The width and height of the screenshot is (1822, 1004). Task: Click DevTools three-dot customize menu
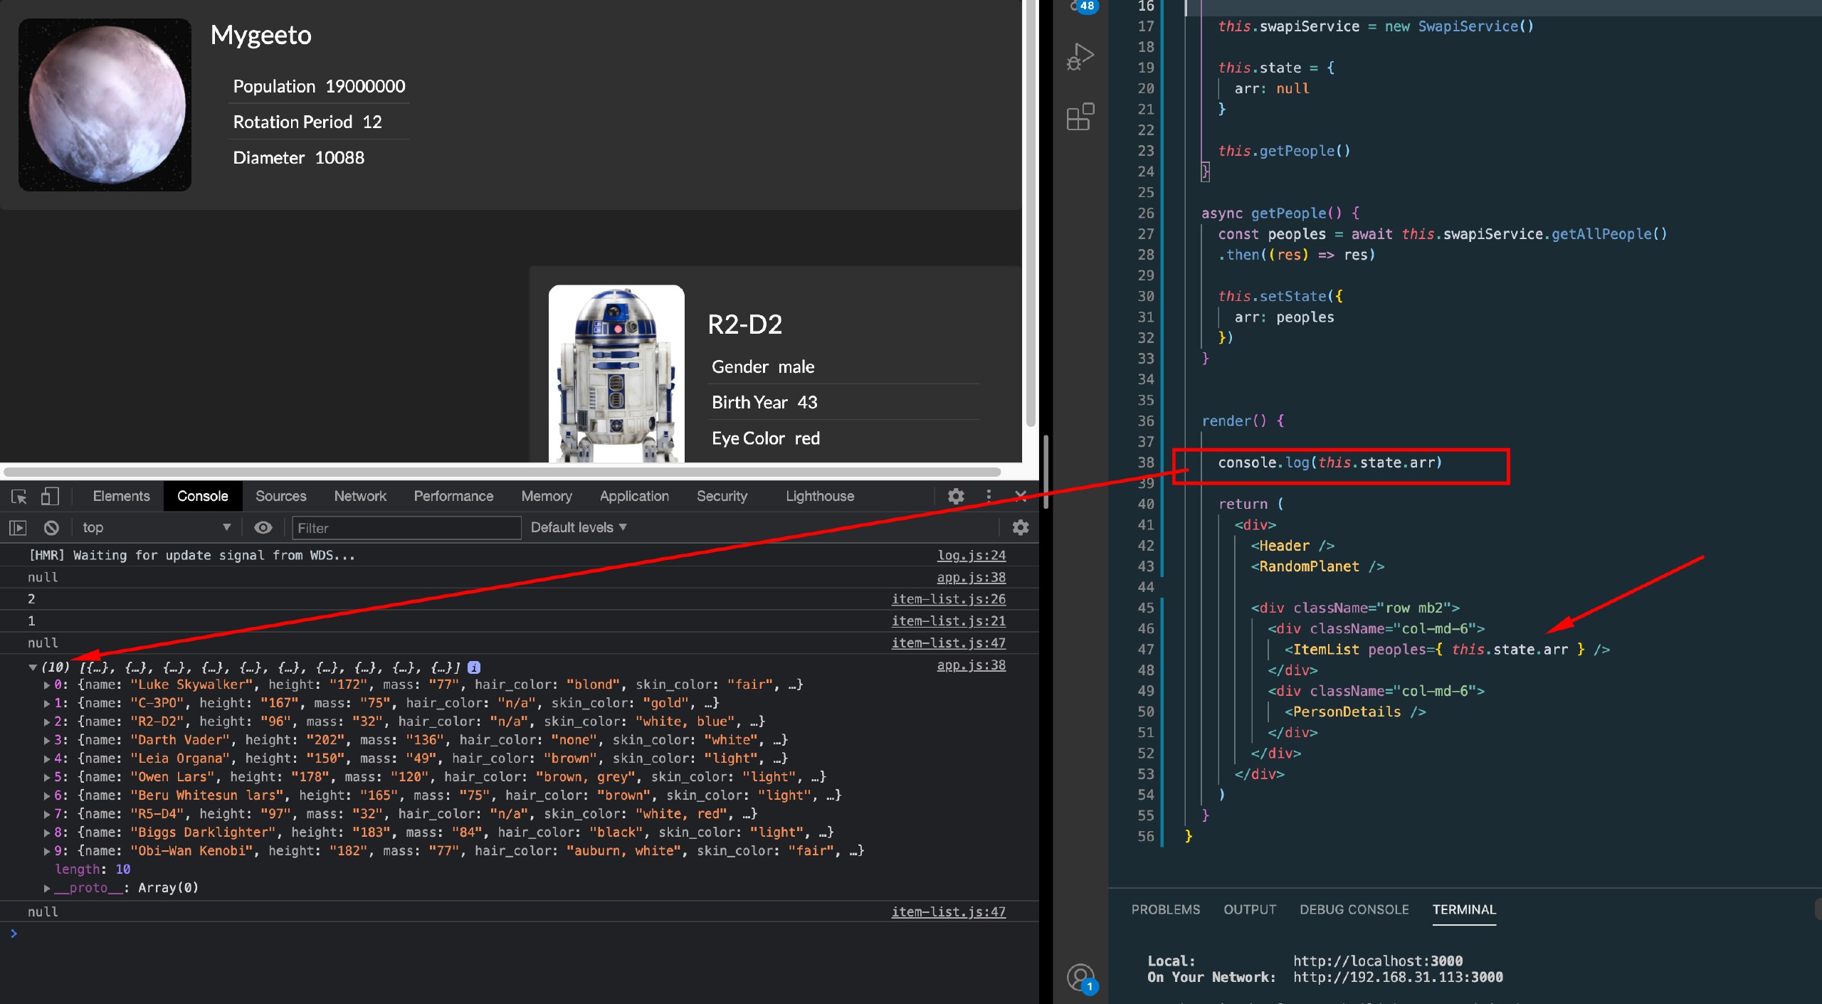(x=989, y=497)
